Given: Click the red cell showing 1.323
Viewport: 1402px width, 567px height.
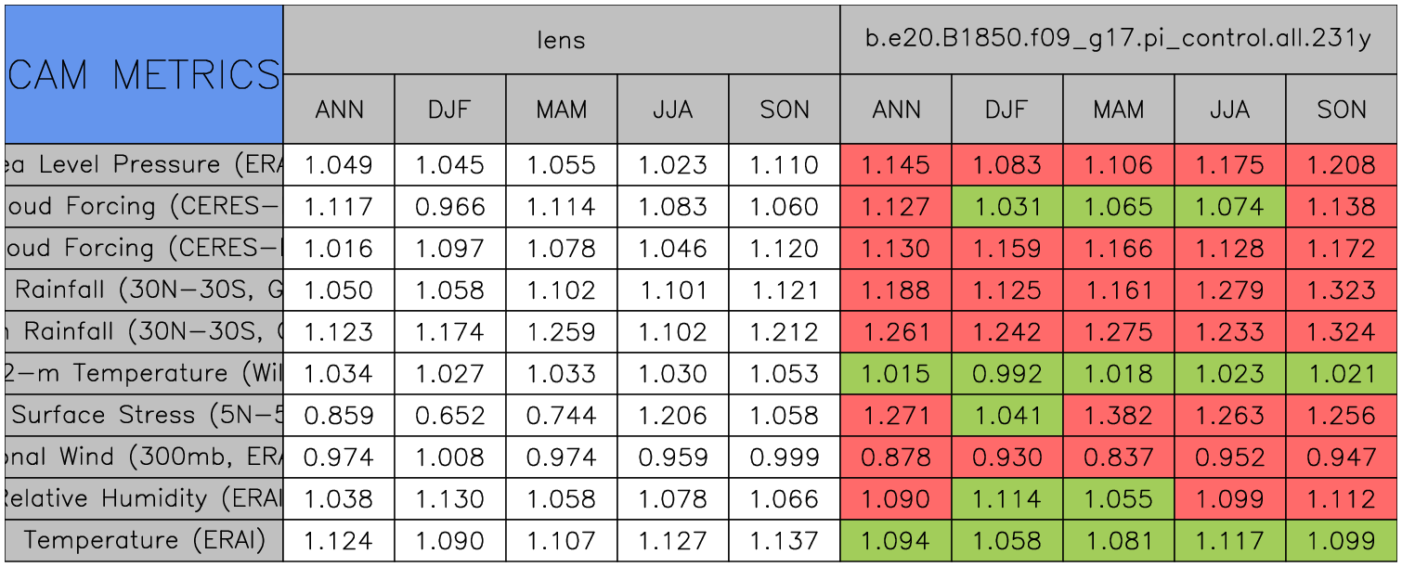Looking at the screenshot, I should [x=1342, y=290].
